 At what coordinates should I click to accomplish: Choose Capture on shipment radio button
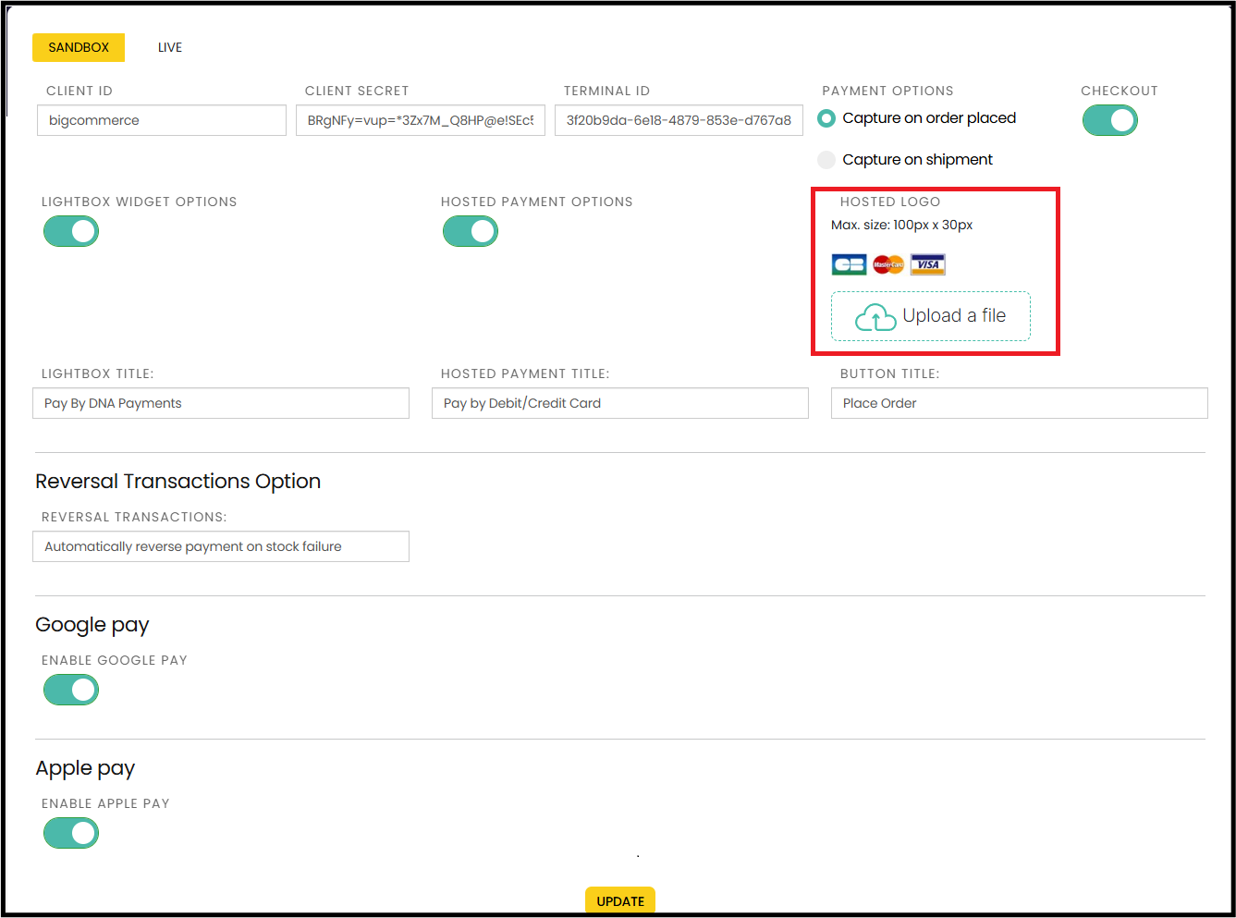[x=826, y=160]
